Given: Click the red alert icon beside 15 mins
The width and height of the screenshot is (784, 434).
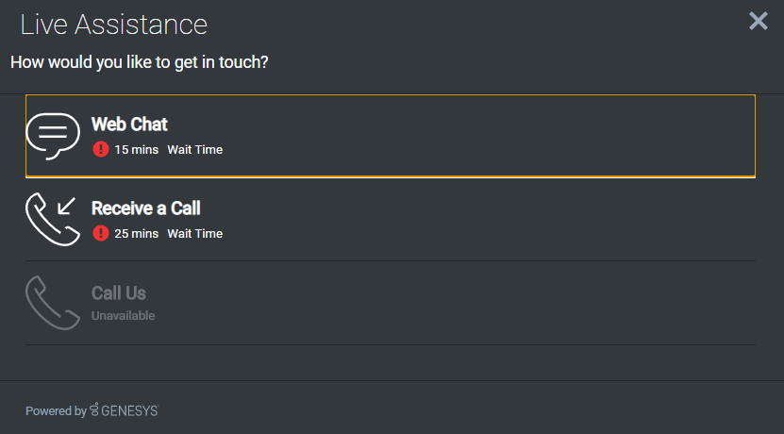Looking at the screenshot, I should click(101, 149).
